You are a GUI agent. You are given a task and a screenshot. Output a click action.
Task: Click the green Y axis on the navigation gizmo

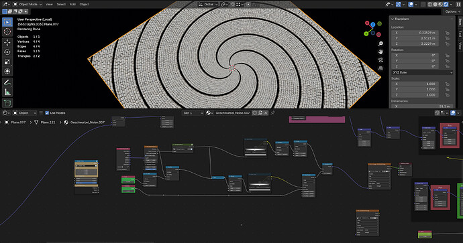[366, 33]
